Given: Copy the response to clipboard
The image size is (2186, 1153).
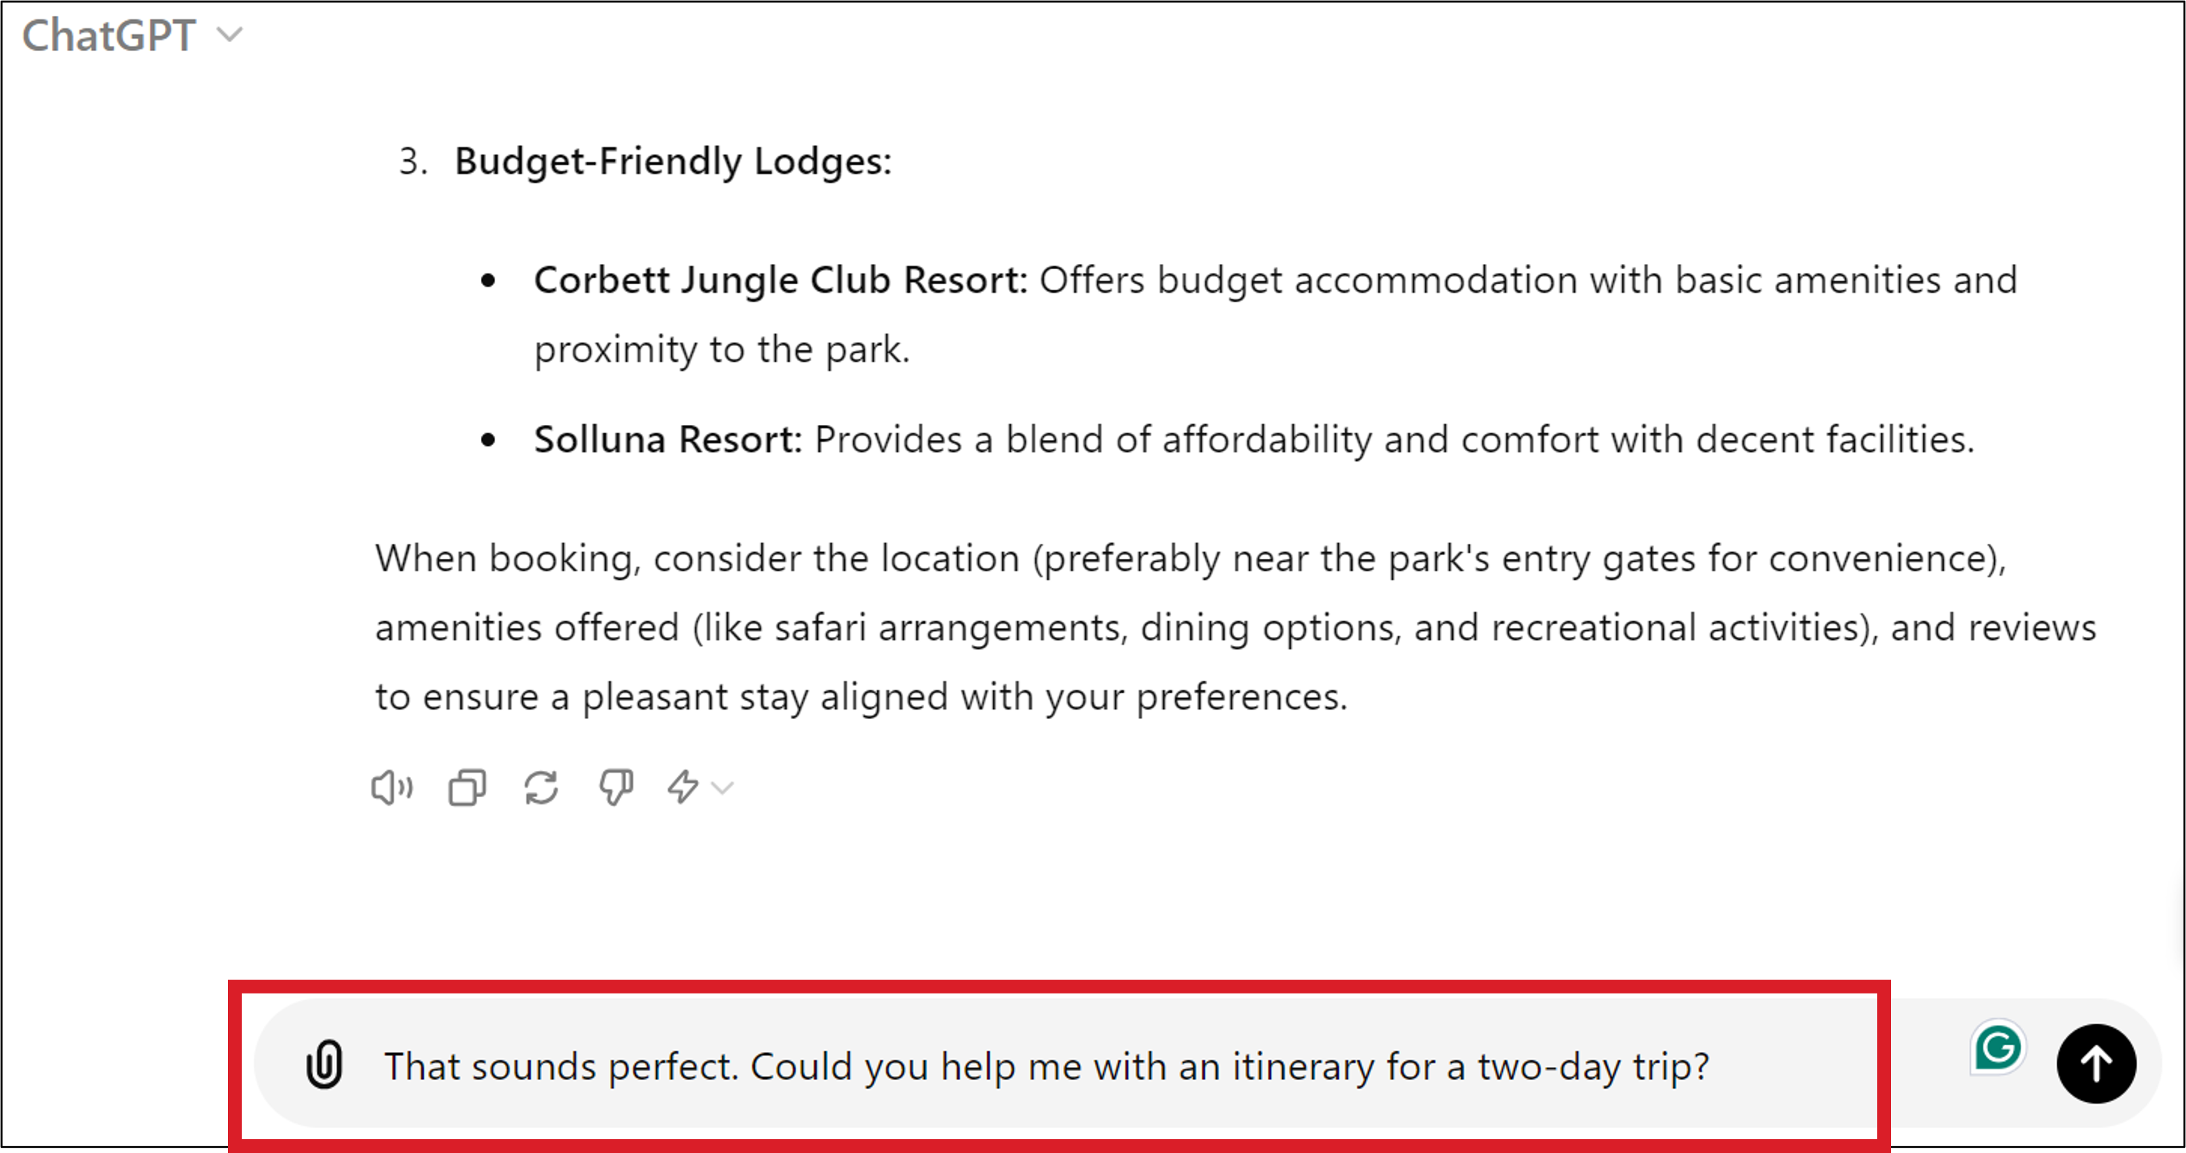Looking at the screenshot, I should point(467,787).
